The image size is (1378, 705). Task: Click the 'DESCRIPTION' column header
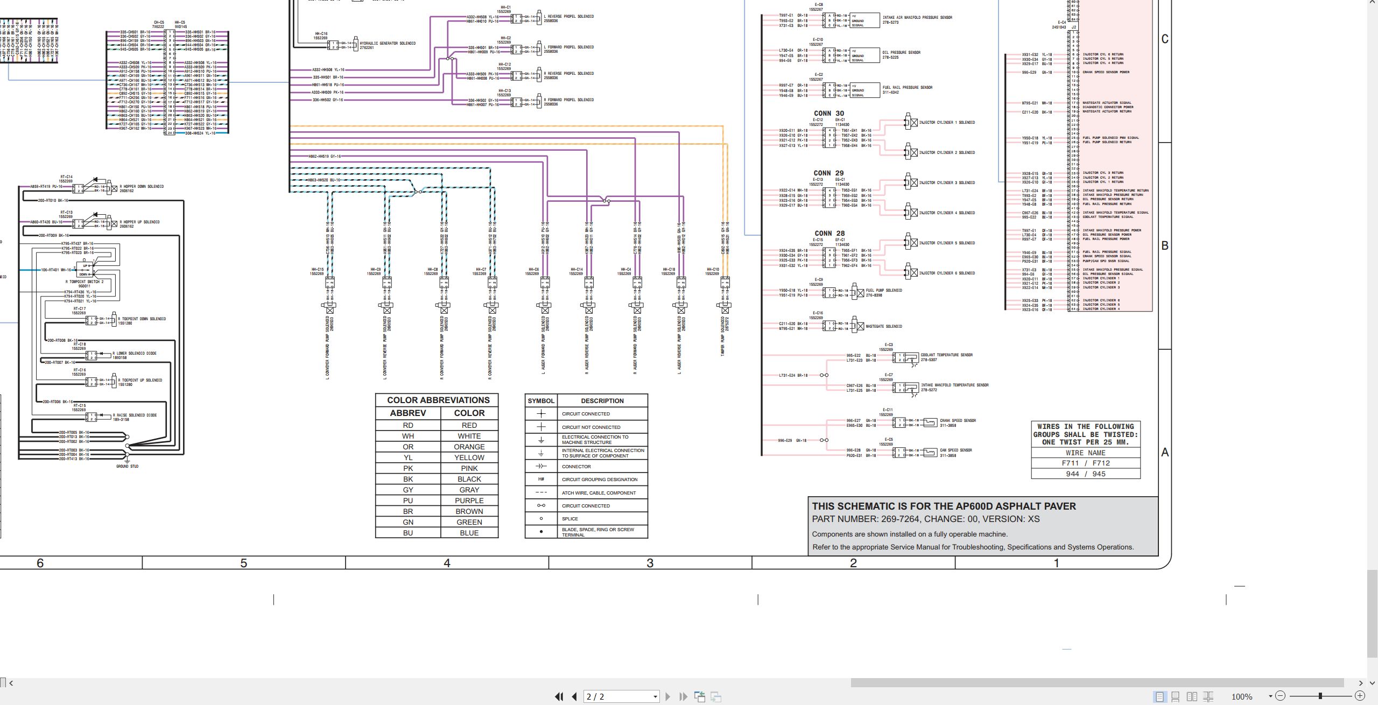[x=602, y=400]
